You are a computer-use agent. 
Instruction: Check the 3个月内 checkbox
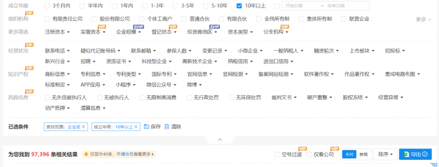coord(47,6)
